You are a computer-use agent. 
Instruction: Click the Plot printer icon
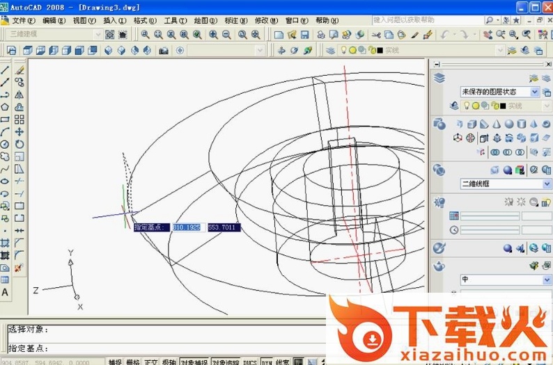pos(320,35)
